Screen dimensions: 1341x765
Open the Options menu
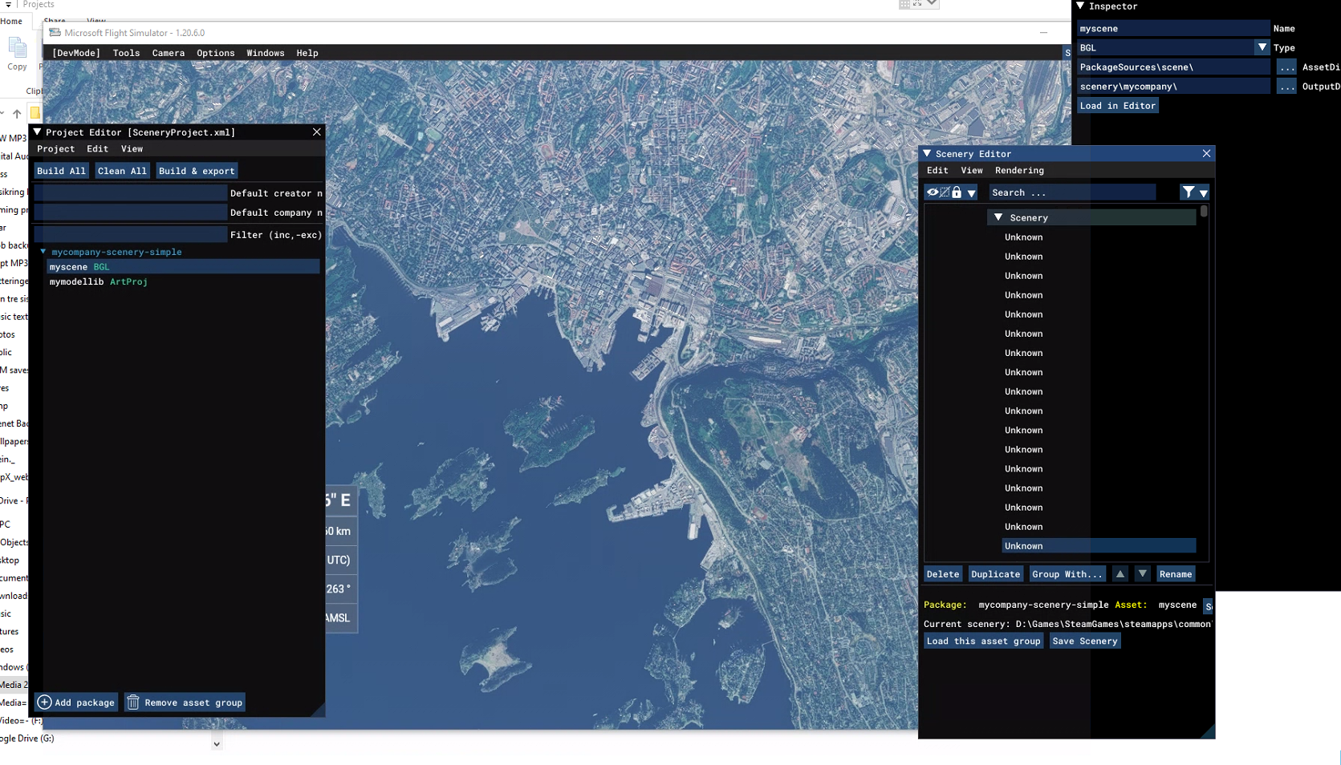tap(216, 53)
